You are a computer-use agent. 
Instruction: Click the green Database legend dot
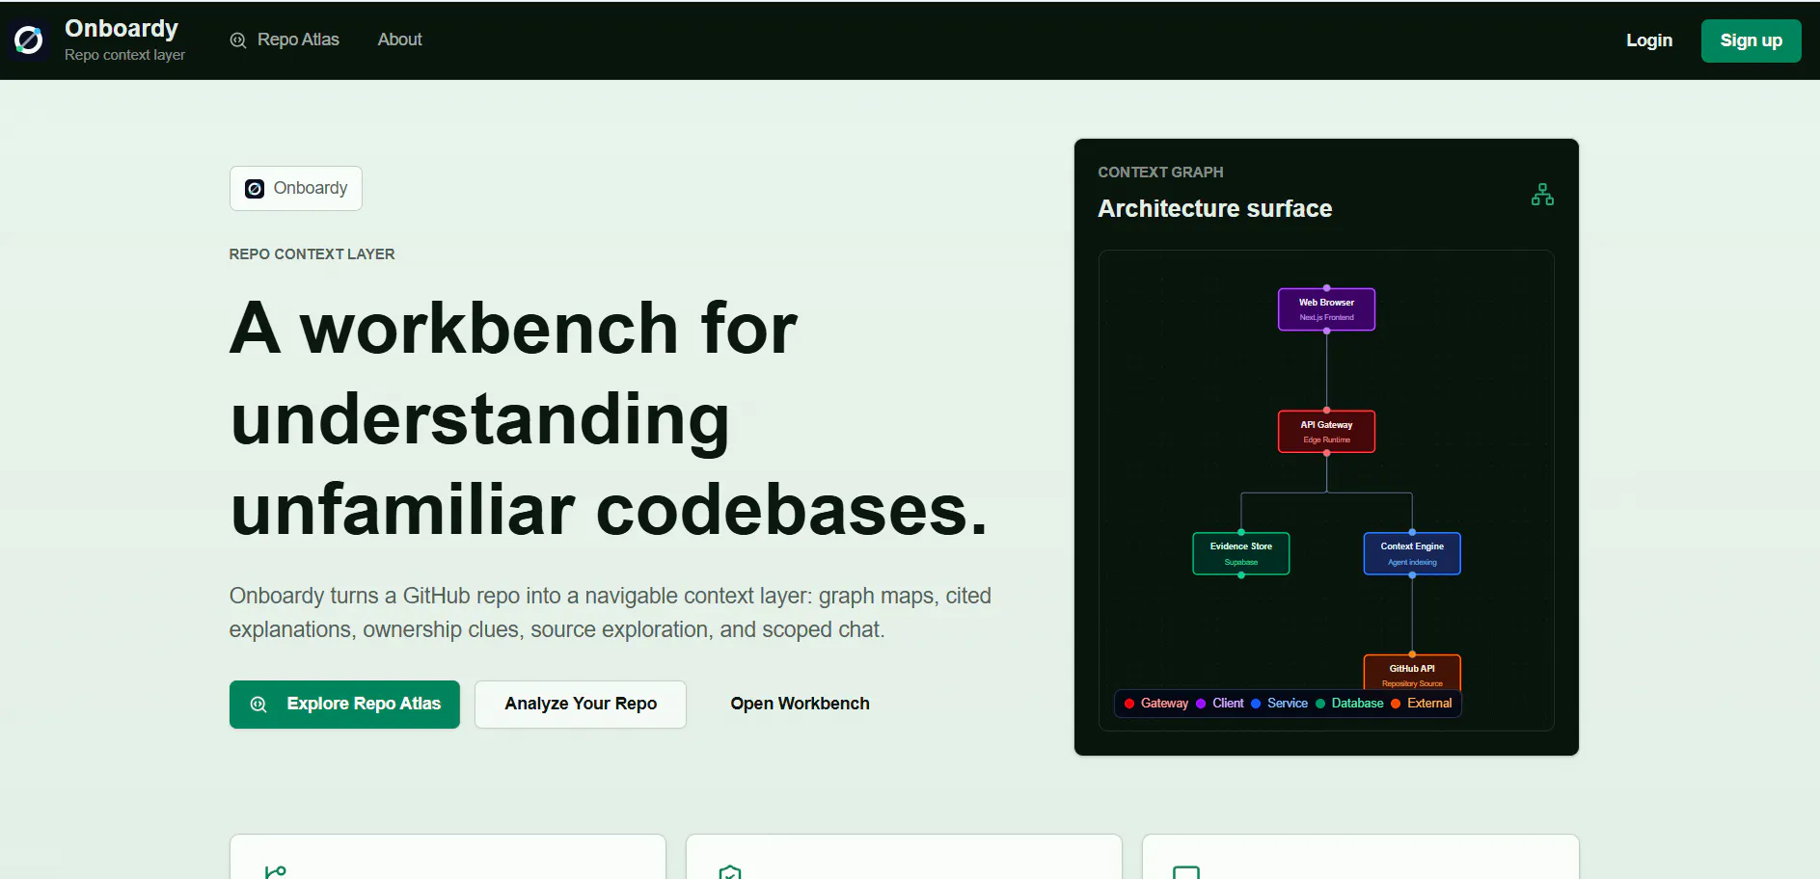(x=1320, y=704)
